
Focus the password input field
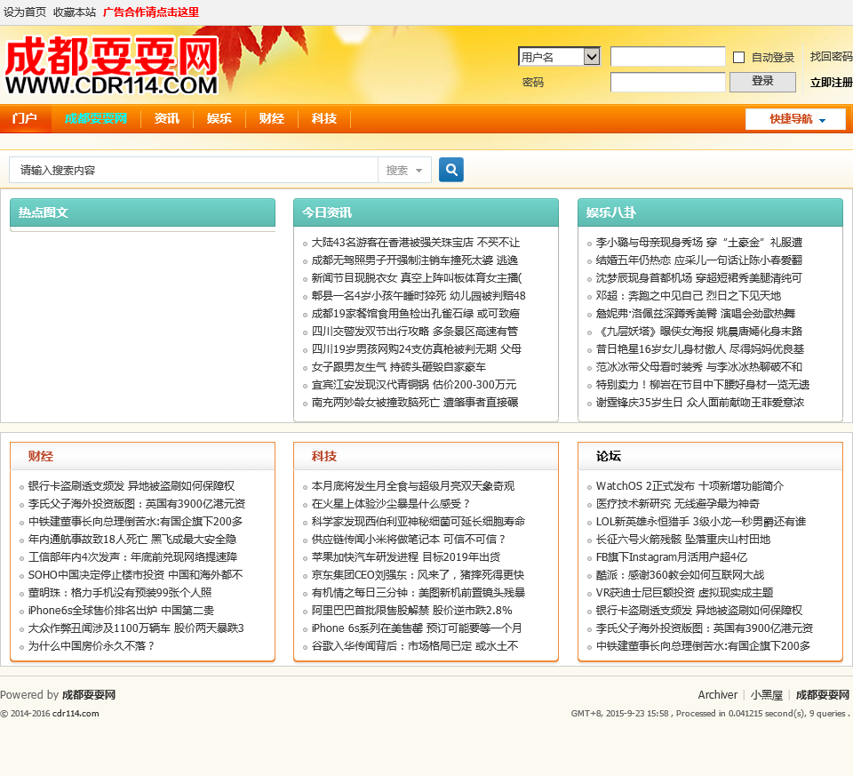[x=667, y=83]
